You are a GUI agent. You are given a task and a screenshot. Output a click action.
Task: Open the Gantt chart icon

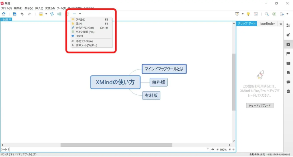[256, 14]
